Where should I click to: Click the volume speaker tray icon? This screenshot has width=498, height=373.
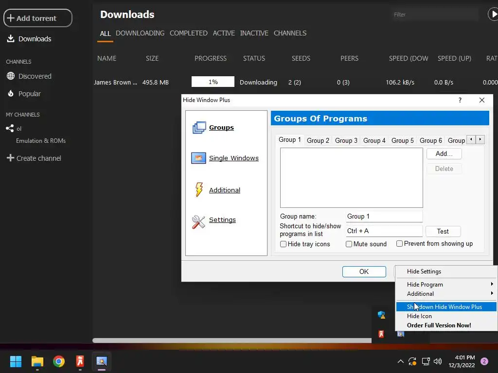pyautogui.click(x=438, y=361)
